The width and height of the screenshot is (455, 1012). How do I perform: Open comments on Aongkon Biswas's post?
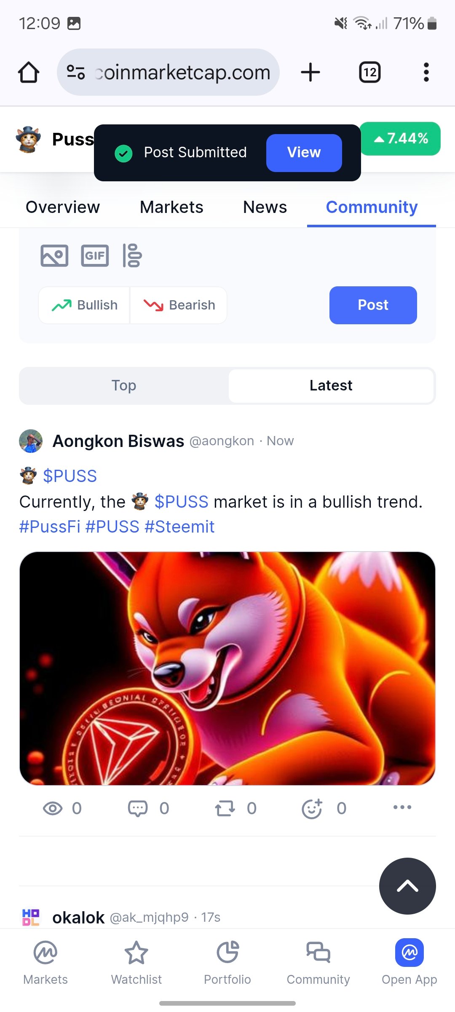[148, 808]
